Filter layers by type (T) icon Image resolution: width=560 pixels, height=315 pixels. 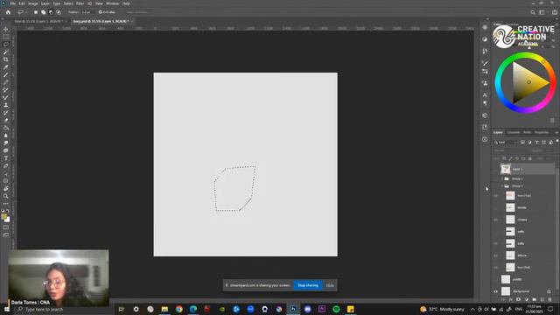point(536,142)
